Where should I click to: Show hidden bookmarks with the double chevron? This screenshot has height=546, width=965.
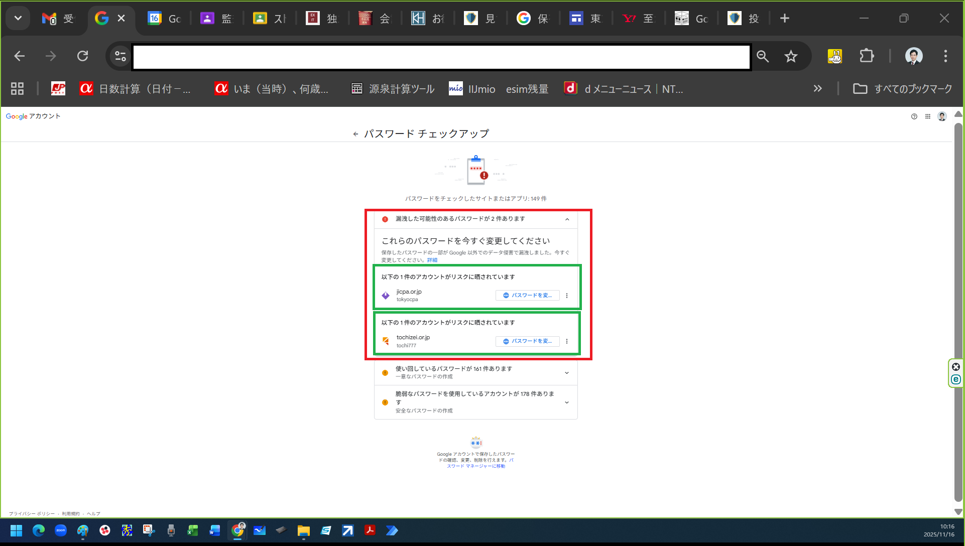(817, 89)
